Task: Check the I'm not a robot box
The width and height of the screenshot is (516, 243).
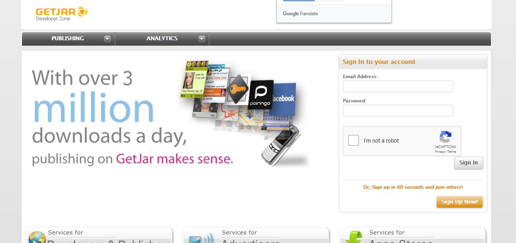Action: [x=354, y=141]
